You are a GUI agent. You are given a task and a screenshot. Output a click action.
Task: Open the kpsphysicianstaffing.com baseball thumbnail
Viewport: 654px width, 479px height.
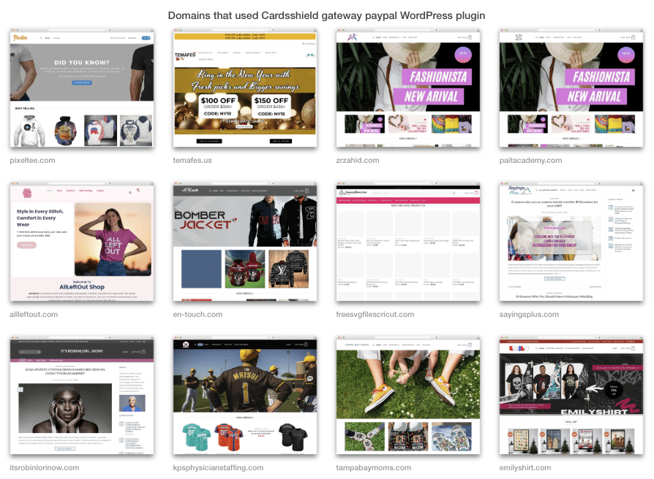[245, 395]
